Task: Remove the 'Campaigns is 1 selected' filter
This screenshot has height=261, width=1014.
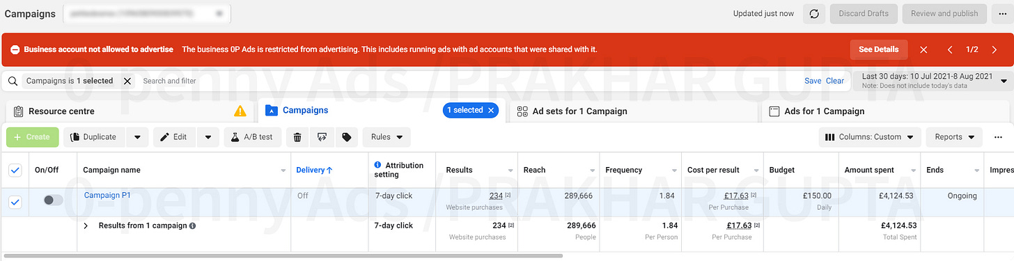Action: tap(127, 81)
